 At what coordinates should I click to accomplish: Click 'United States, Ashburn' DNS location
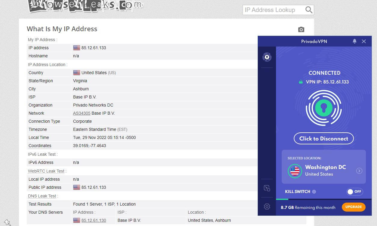tap(210, 220)
